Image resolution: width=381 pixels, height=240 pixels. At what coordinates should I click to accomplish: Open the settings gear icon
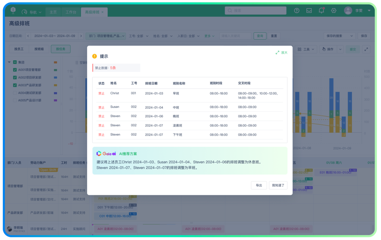pyautogui.click(x=334, y=11)
